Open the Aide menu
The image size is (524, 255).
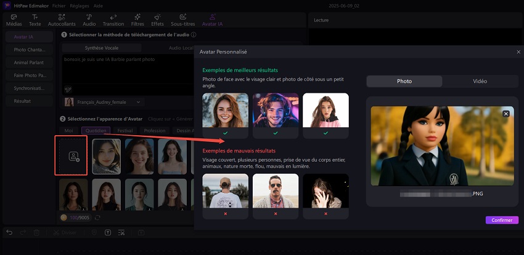click(98, 6)
